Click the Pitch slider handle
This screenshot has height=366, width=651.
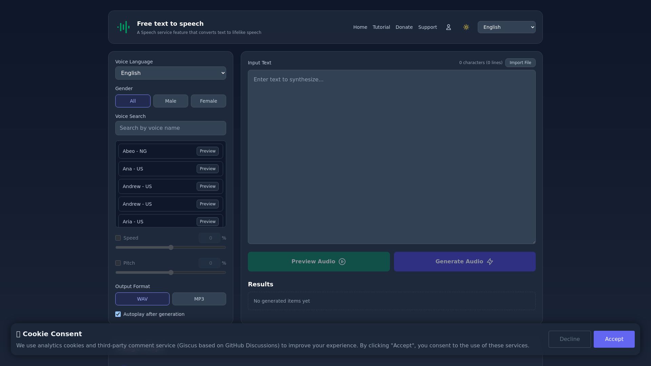click(x=171, y=272)
